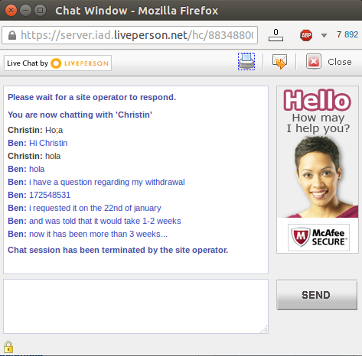Screen dimensions: 362x356
Task: Open the Adblock Plus ABP icon
Action: (306, 35)
